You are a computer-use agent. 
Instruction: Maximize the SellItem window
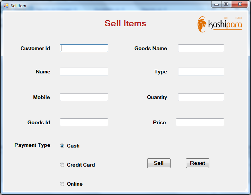(226, 4)
